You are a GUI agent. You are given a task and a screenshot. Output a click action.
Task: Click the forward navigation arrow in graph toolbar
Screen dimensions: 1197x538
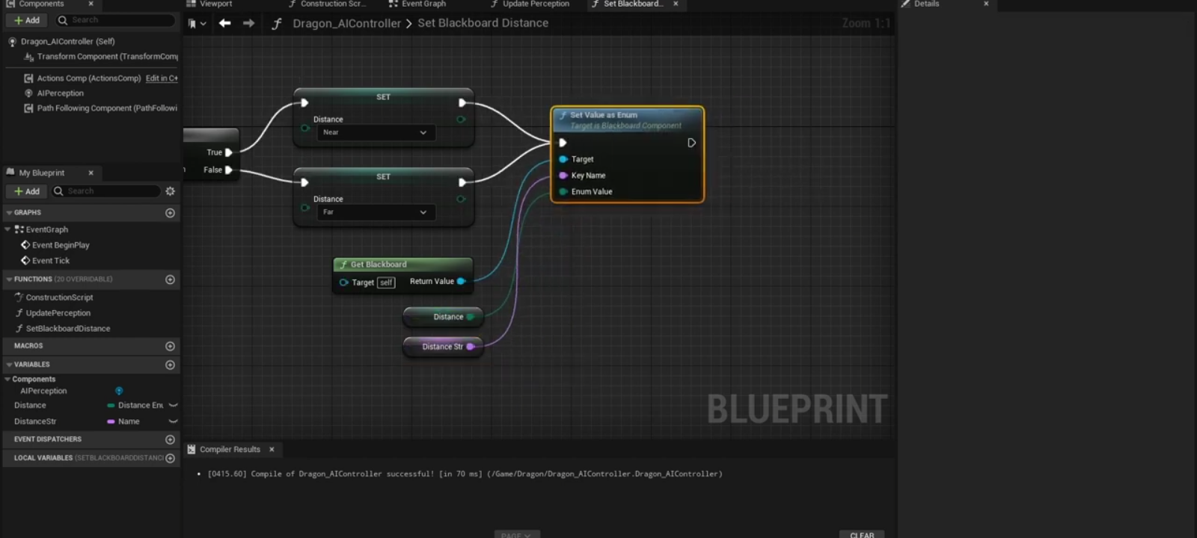(x=248, y=23)
